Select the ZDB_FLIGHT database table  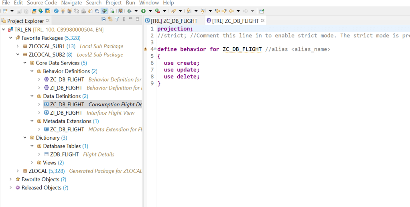coord(65,154)
